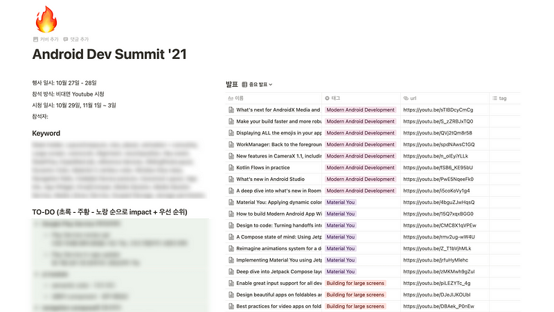Screen dimensions: 554x312
Task: Open Implementing Material You using Jetpack page
Action: click(279, 260)
